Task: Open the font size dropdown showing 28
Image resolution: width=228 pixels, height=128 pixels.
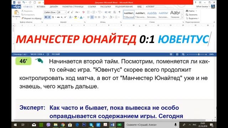Action: pyautogui.click(x=65, y=12)
